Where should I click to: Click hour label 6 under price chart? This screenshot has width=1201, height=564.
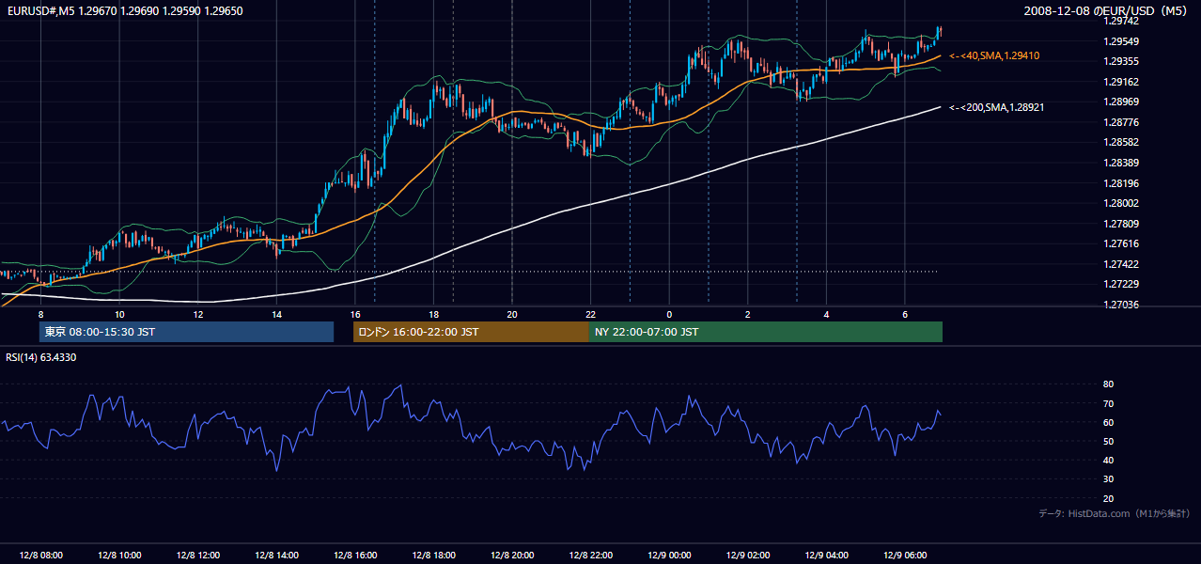coord(905,314)
